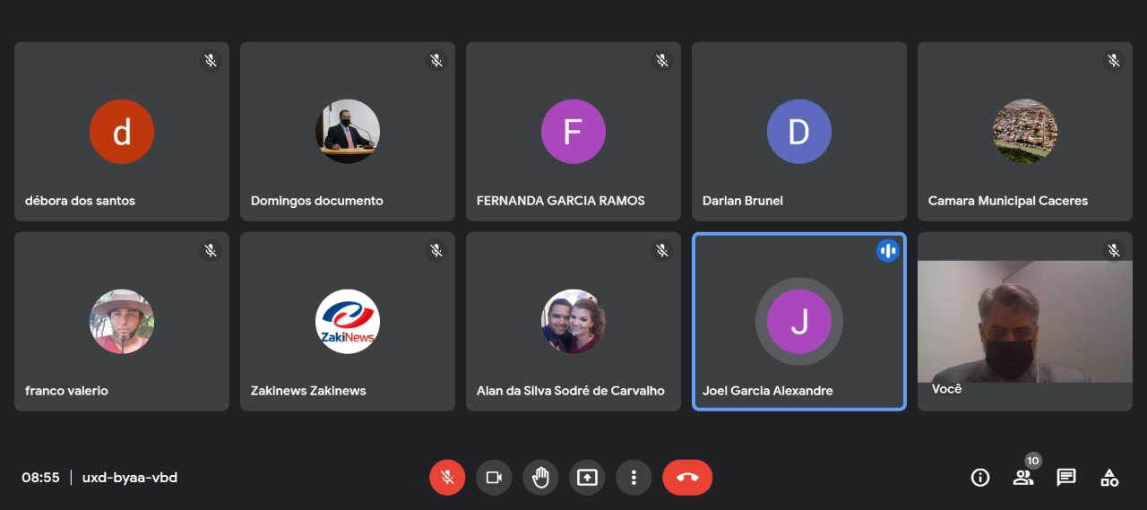The image size is (1147, 510).
Task: Click the muted mic icon on débora dos santos tile
Action: [211, 61]
